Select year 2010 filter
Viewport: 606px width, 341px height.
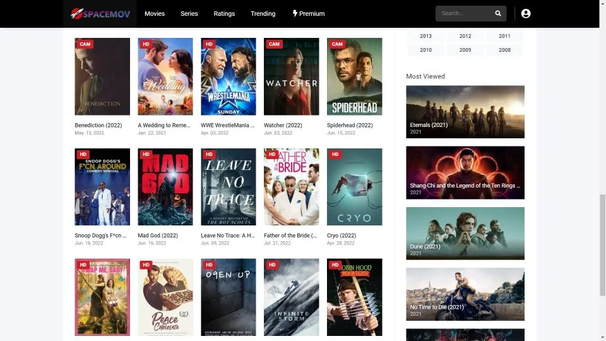coord(425,50)
